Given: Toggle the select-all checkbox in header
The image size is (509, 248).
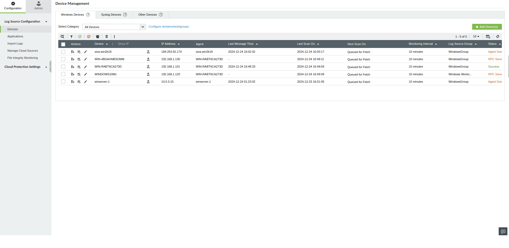Looking at the screenshot, I should pos(63,44).
